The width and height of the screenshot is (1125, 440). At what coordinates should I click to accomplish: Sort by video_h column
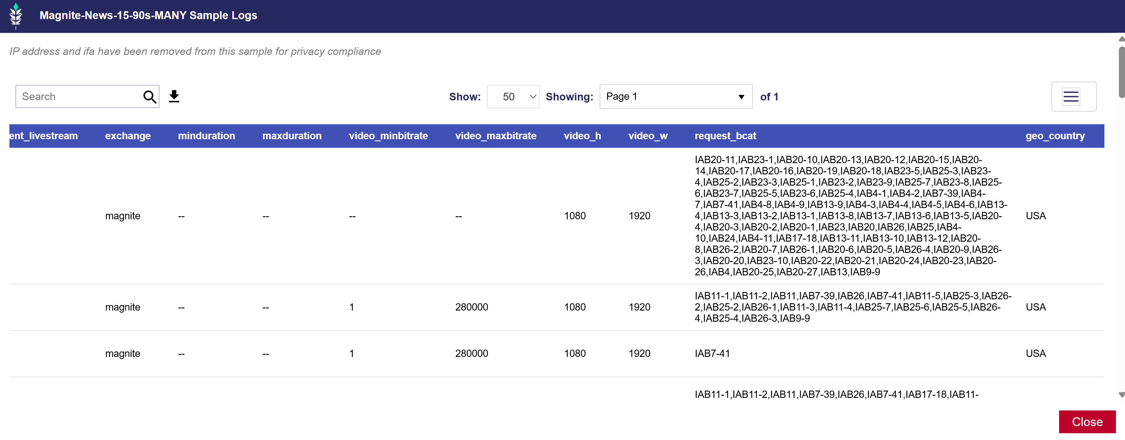[x=582, y=136]
